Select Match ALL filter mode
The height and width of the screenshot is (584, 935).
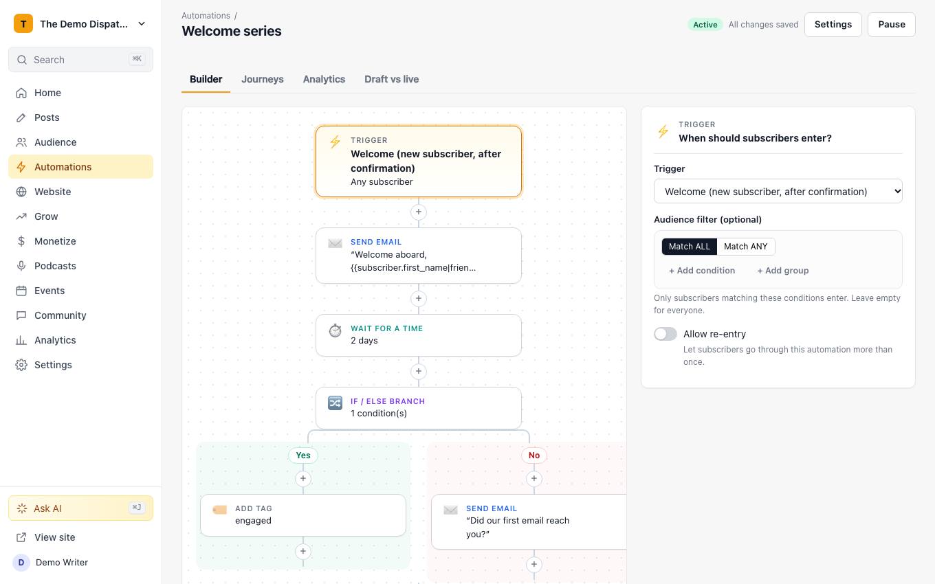pyautogui.click(x=689, y=247)
